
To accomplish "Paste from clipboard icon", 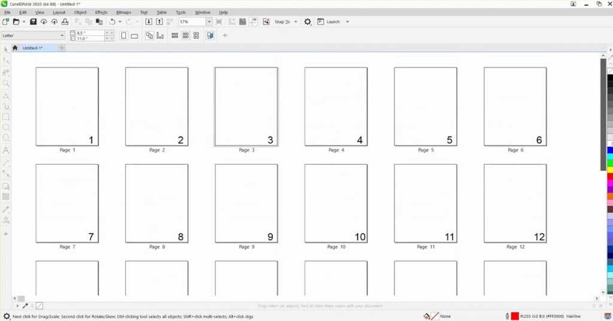I will [x=99, y=22].
